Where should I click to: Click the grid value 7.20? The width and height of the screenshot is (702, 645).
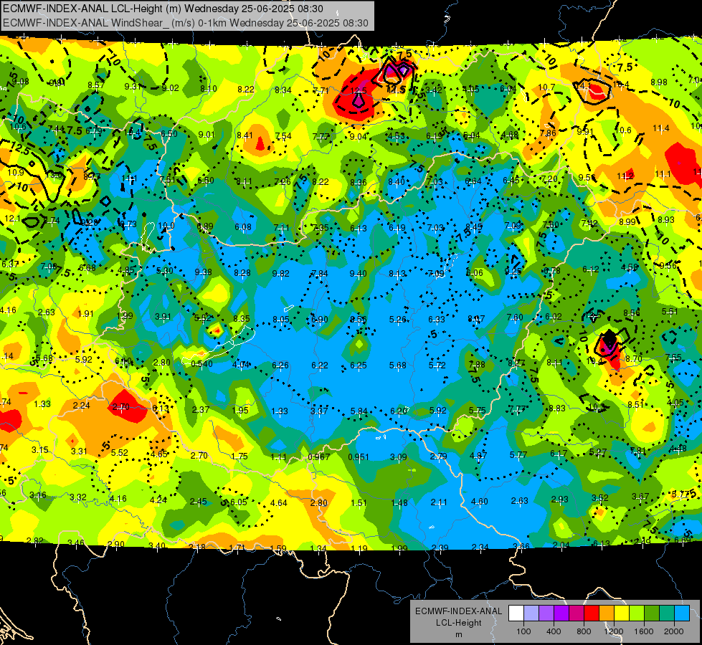(549, 178)
